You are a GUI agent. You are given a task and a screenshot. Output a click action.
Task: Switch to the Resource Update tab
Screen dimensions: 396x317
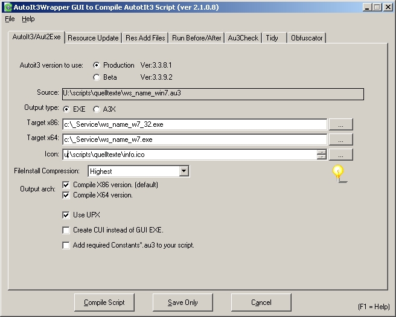click(93, 38)
